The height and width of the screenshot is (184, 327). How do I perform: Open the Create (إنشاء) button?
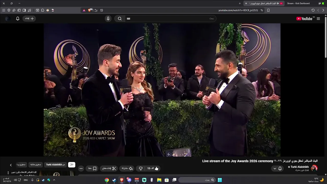[29, 18]
